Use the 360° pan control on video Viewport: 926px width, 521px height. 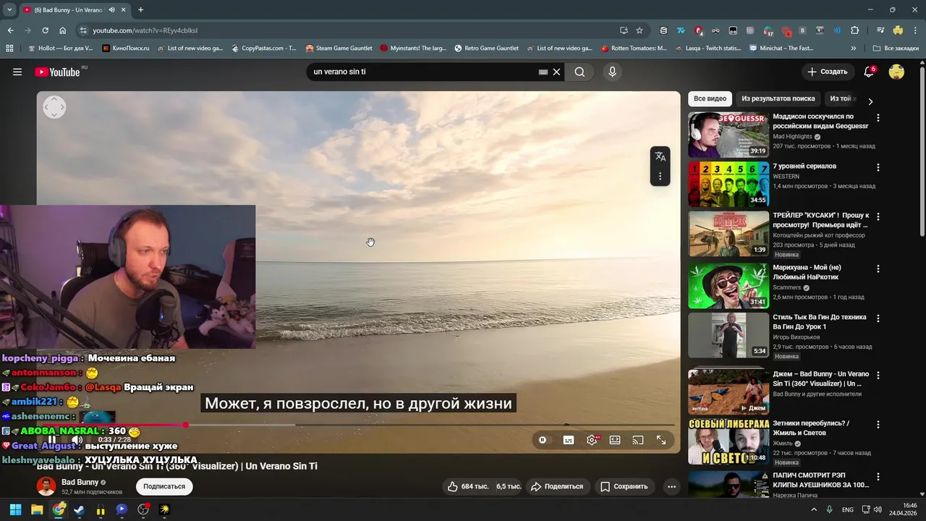click(54, 107)
